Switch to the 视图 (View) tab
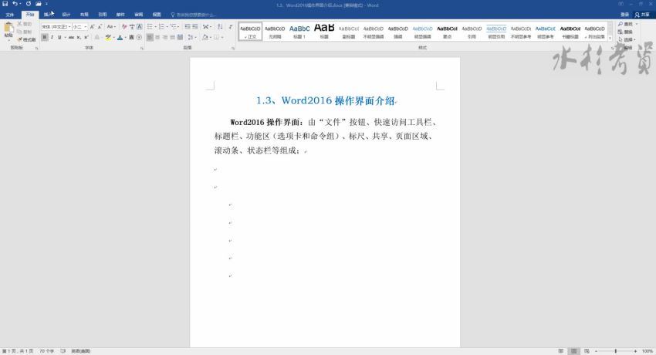 click(x=157, y=15)
